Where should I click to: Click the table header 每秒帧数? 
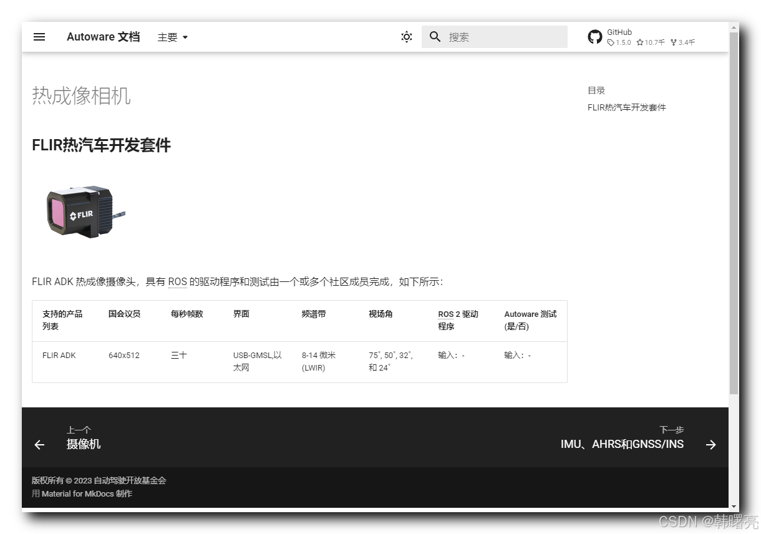click(x=187, y=314)
